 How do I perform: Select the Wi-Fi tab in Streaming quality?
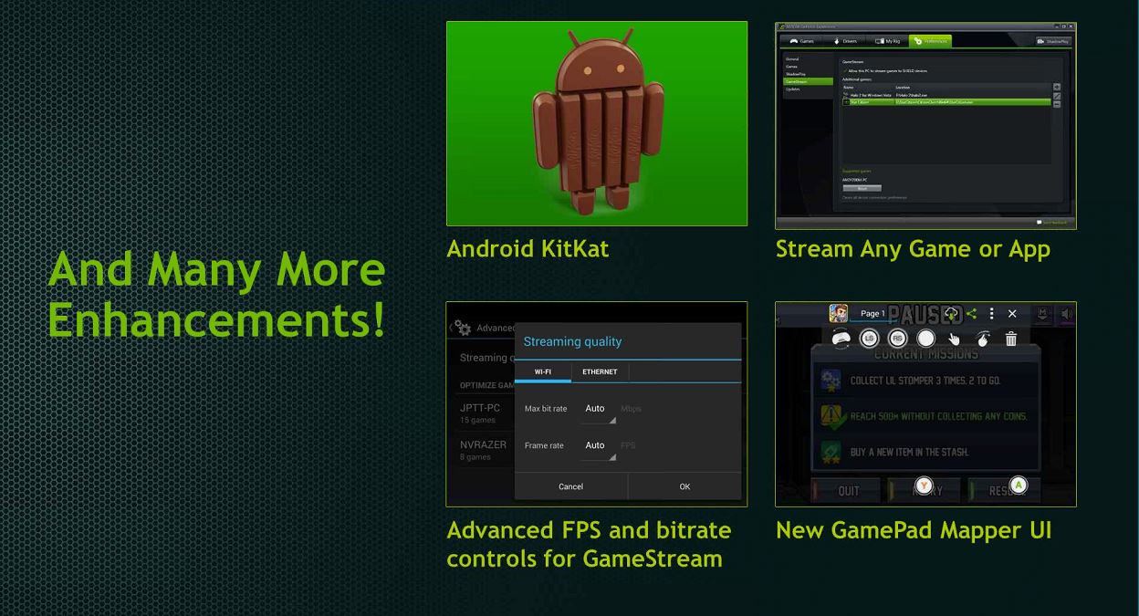tap(543, 371)
